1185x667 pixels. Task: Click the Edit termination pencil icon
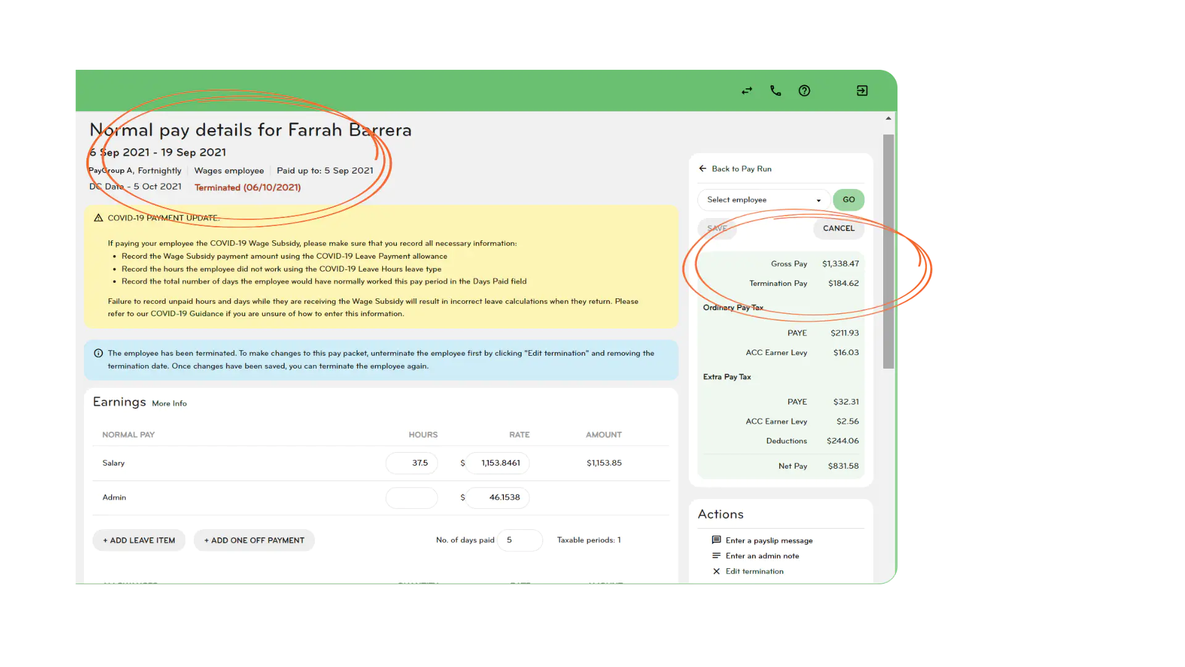tap(715, 570)
